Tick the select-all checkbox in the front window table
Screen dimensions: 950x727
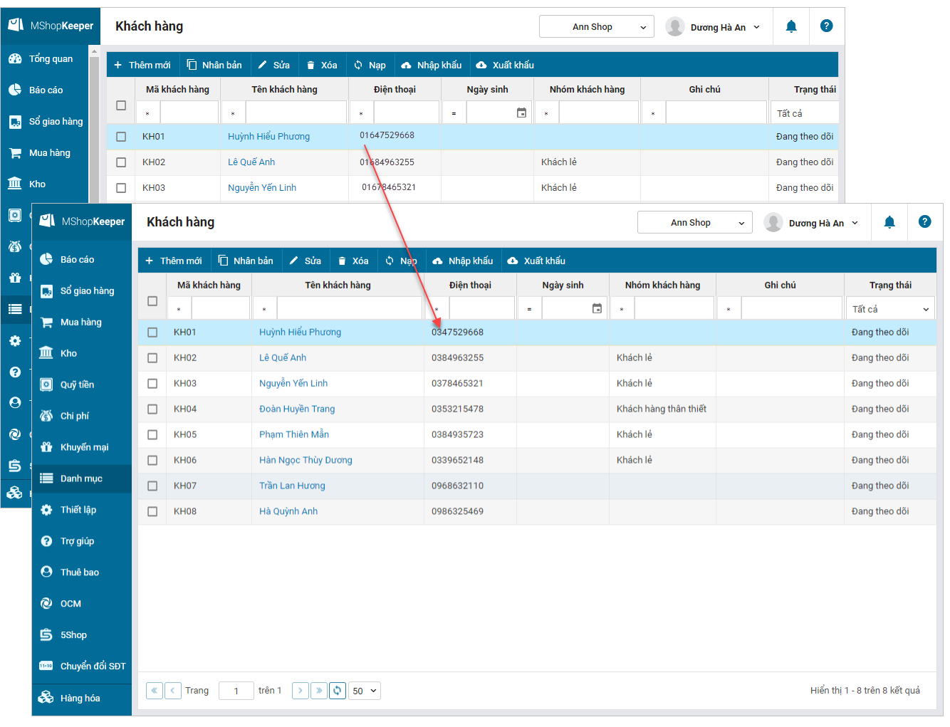[x=152, y=301]
